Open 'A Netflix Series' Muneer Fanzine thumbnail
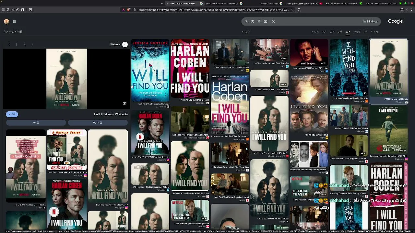The height and width of the screenshot is (233, 415). [x=66, y=150]
